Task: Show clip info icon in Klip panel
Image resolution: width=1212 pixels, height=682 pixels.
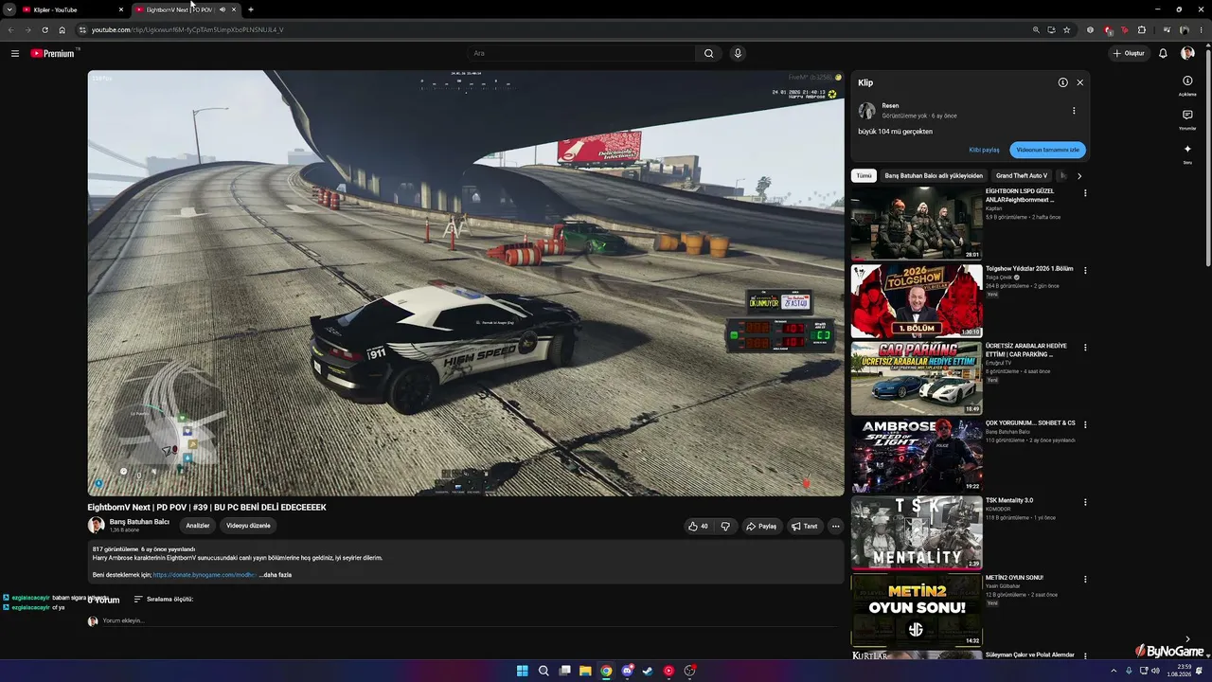Action: (1062, 82)
